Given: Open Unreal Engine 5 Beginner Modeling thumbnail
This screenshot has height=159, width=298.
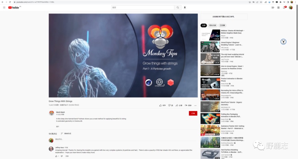Looking at the screenshot, I should point(210,47).
